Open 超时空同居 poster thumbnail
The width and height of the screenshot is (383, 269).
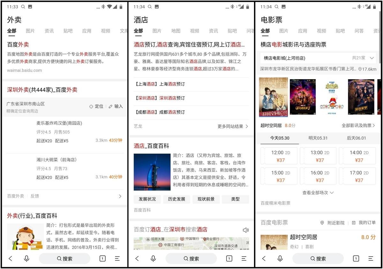(274, 97)
